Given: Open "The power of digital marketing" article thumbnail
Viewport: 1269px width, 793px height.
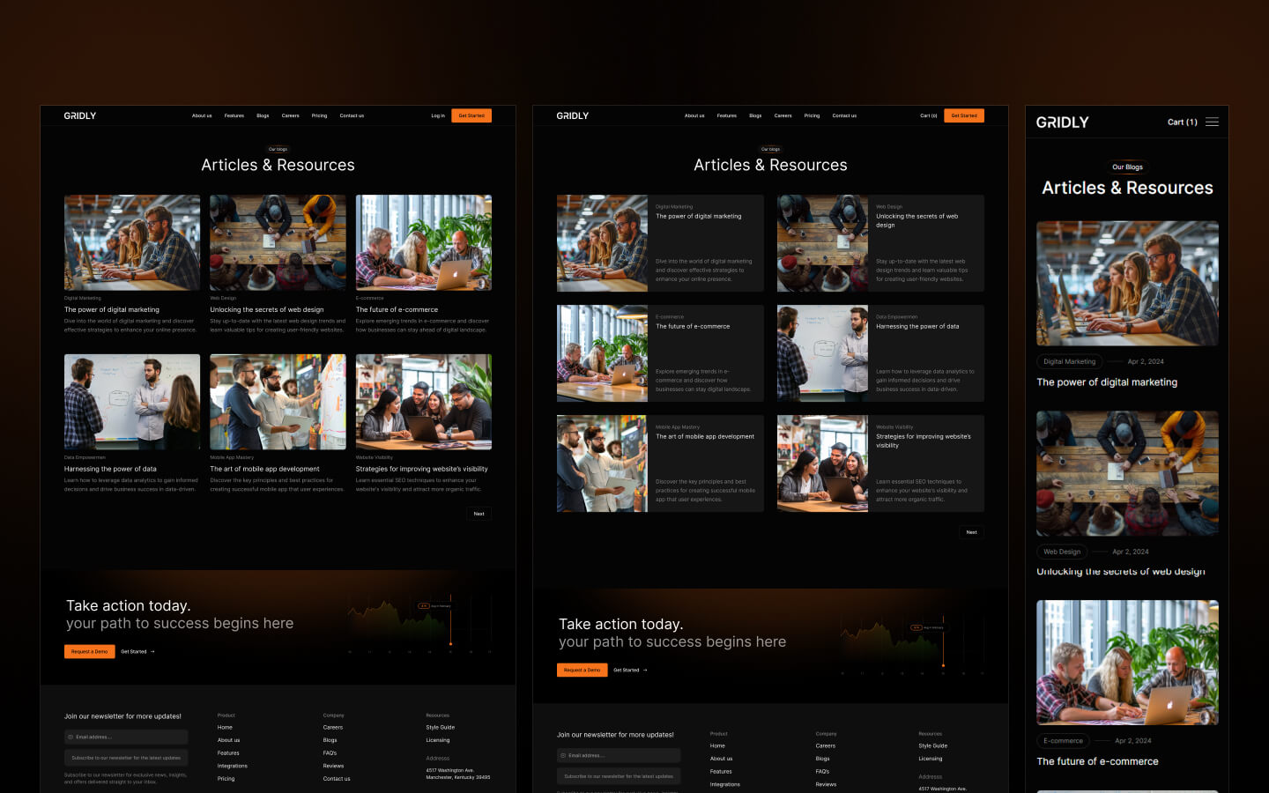Looking at the screenshot, I should point(131,242).
